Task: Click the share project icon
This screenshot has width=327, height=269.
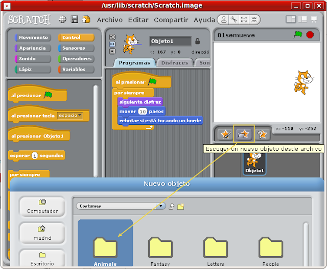Action: point(86,19)
